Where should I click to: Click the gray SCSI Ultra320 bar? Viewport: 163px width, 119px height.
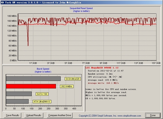tap(33, 79)
